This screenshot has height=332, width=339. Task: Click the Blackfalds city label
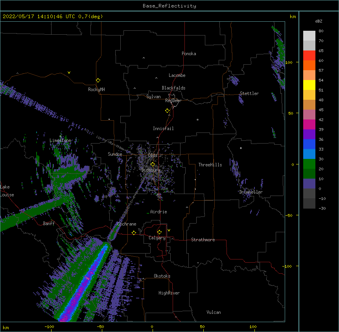[x=173, y=88]
